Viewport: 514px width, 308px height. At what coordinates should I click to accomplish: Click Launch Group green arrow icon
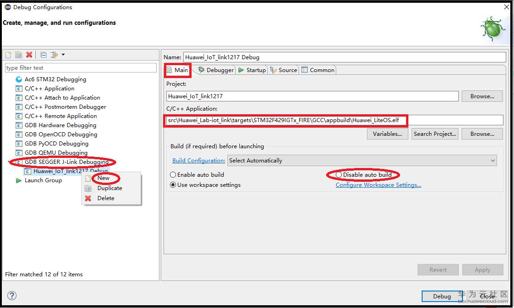[19, 180]
